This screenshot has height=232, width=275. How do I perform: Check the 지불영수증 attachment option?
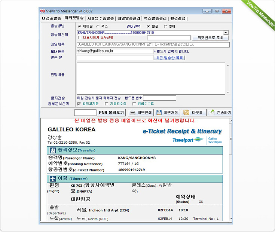[107, 104]
